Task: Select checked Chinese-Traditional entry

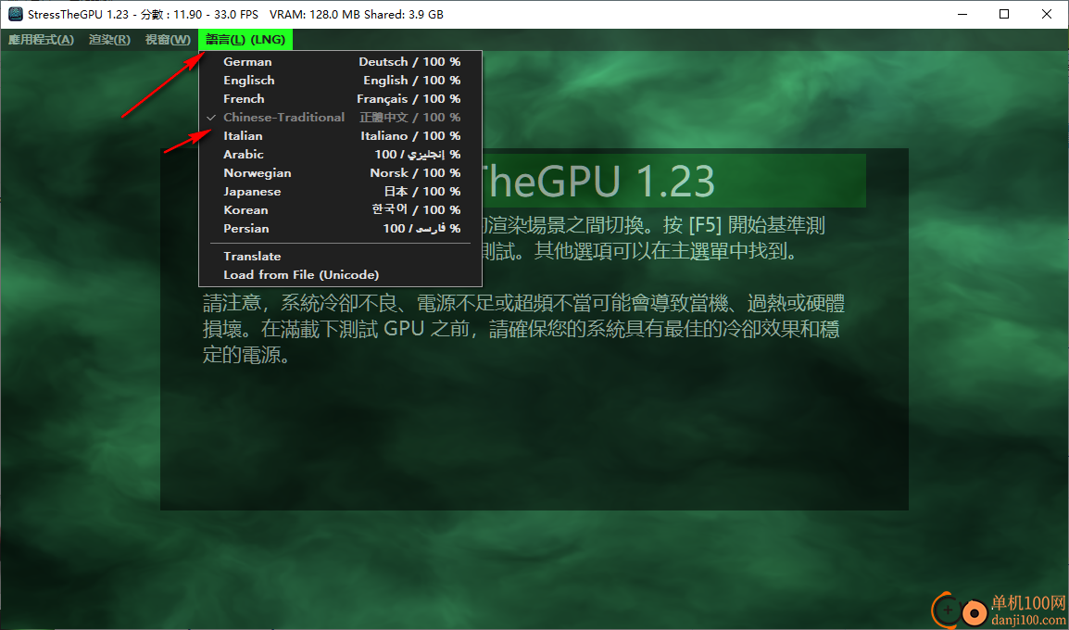Action: [340, 118]
